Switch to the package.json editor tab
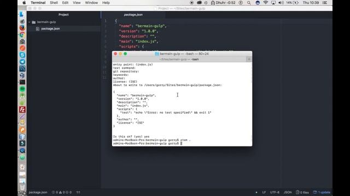 click(x=133, y=15)
